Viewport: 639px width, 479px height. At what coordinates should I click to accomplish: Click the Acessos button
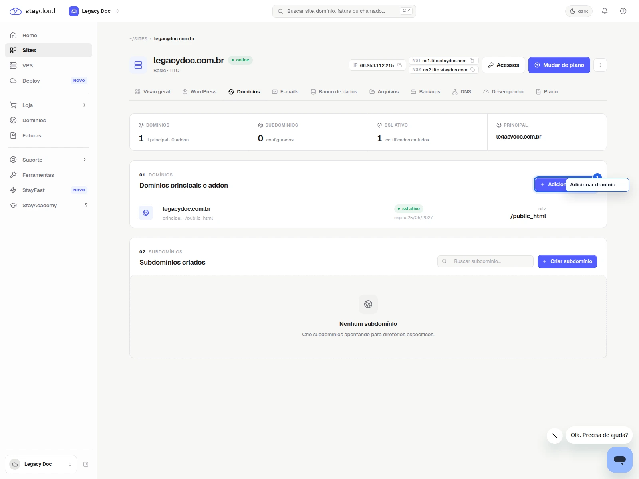[x=504, y=65]
